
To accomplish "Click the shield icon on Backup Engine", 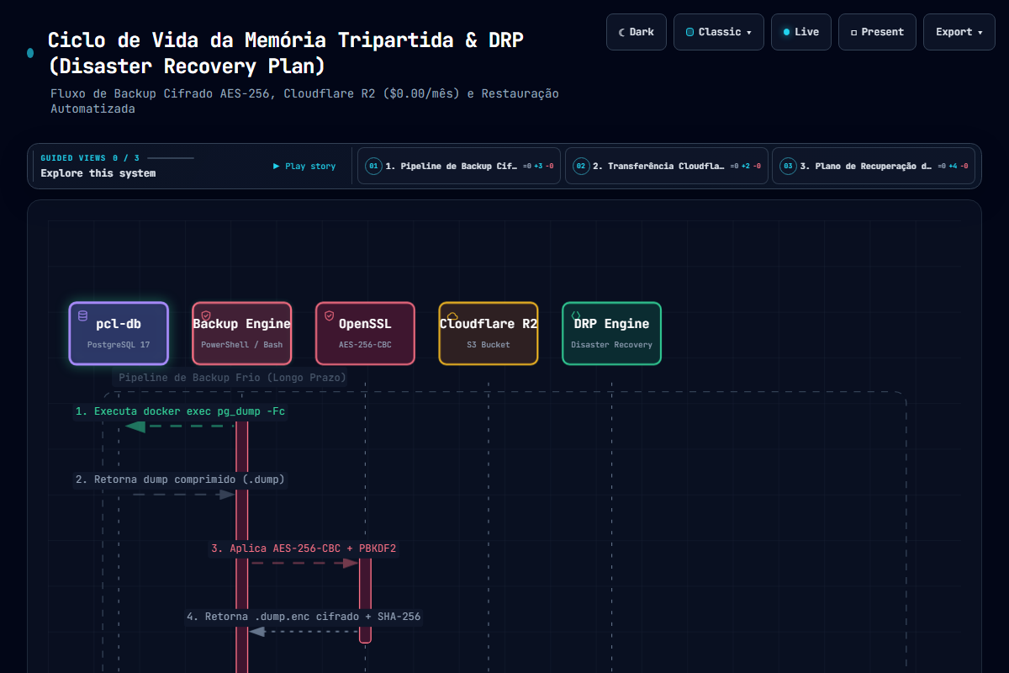I will (x=206, y=315).
